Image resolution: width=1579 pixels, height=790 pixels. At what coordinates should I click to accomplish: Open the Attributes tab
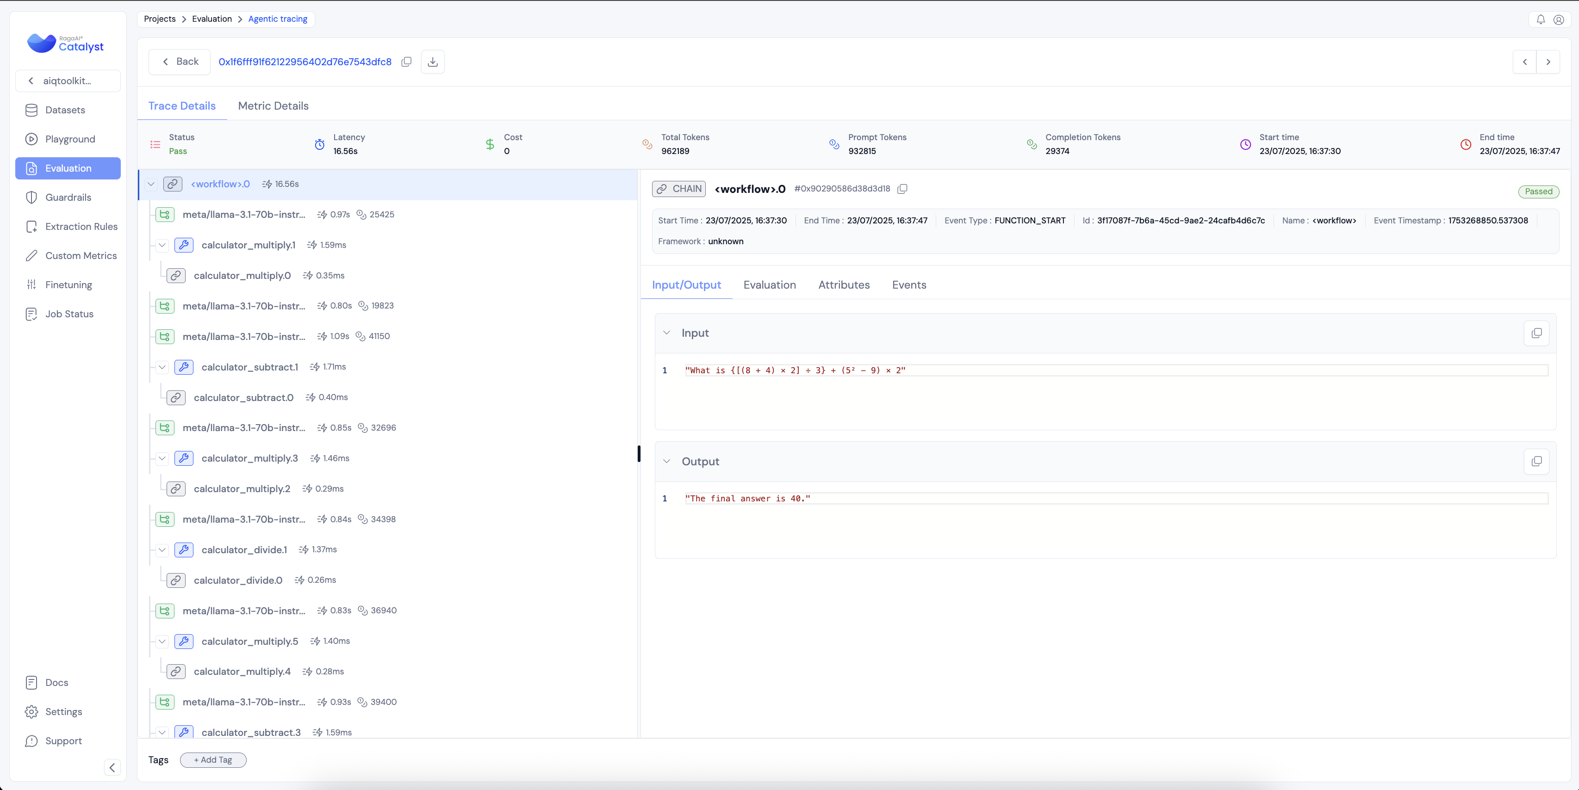[844, 285]
